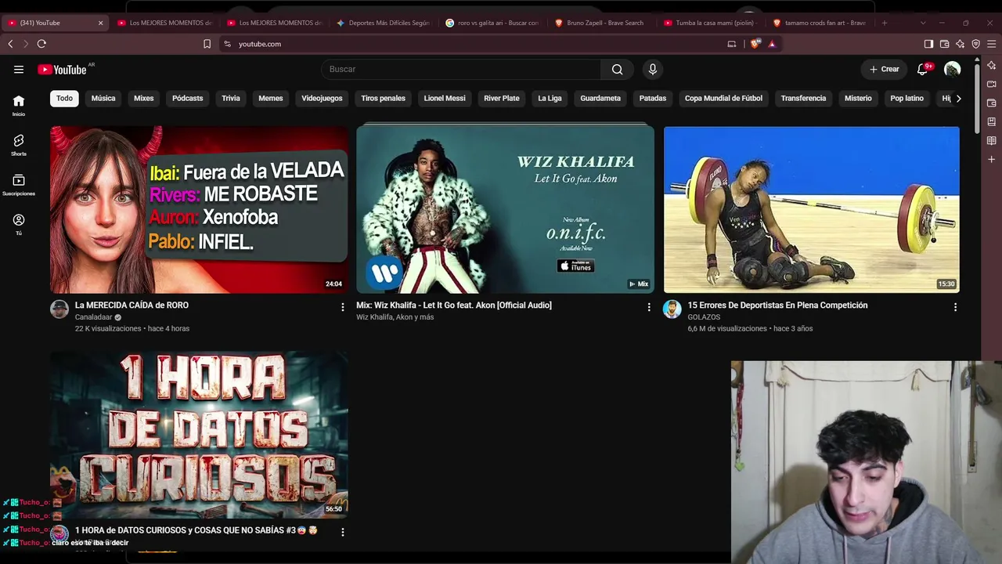Open the Bookmarks icon in the side panel

pos(992,121)
